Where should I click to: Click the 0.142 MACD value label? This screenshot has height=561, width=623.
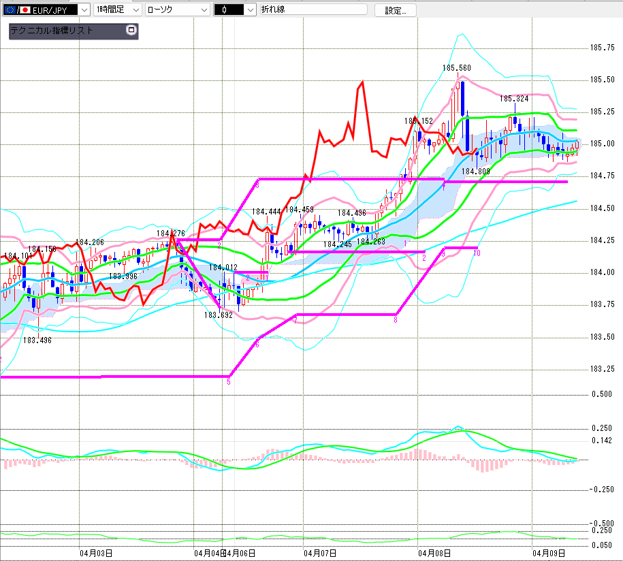pos(602,441)
